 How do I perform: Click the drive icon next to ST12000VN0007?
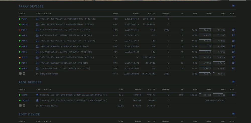pos(37,30)
